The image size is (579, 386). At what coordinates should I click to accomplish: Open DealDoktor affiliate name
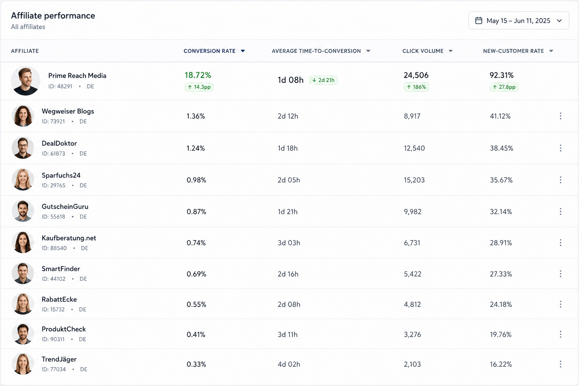click(59, 143)
